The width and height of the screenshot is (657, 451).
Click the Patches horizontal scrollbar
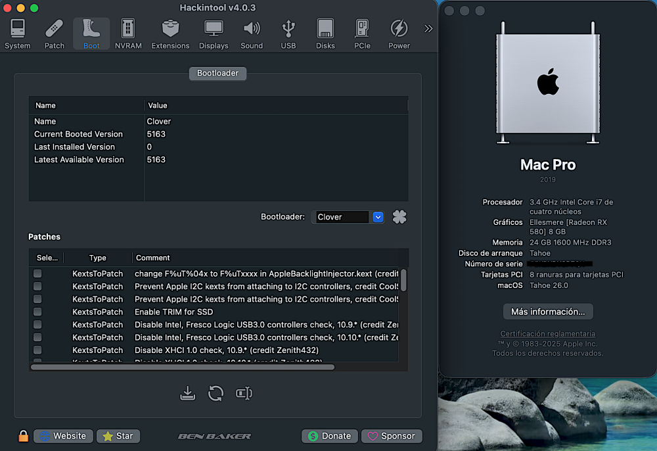point(183,367)
